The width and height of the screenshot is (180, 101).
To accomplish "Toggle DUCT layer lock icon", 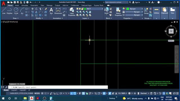I will tap(82, 9).
